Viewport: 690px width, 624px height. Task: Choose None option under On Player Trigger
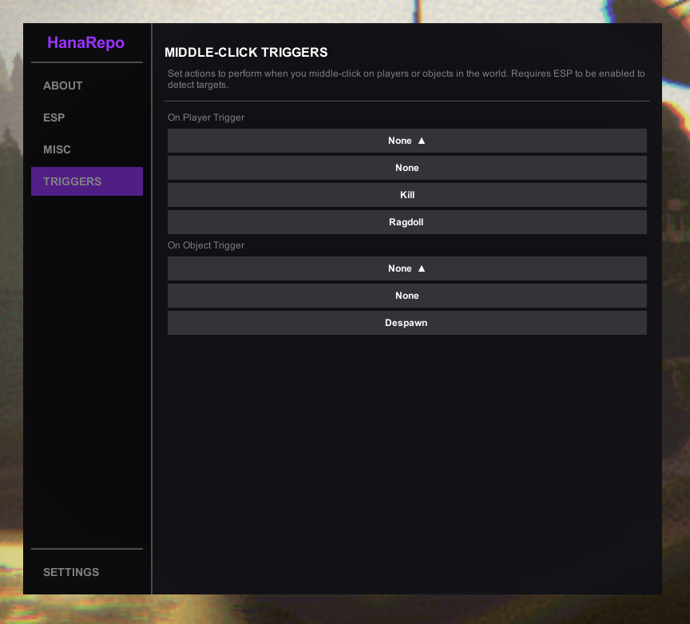(407, 168)
